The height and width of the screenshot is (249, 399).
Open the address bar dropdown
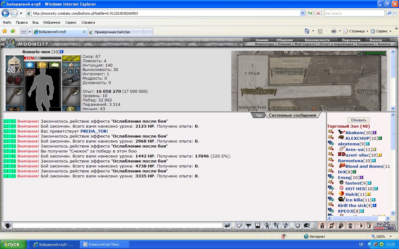302,13
